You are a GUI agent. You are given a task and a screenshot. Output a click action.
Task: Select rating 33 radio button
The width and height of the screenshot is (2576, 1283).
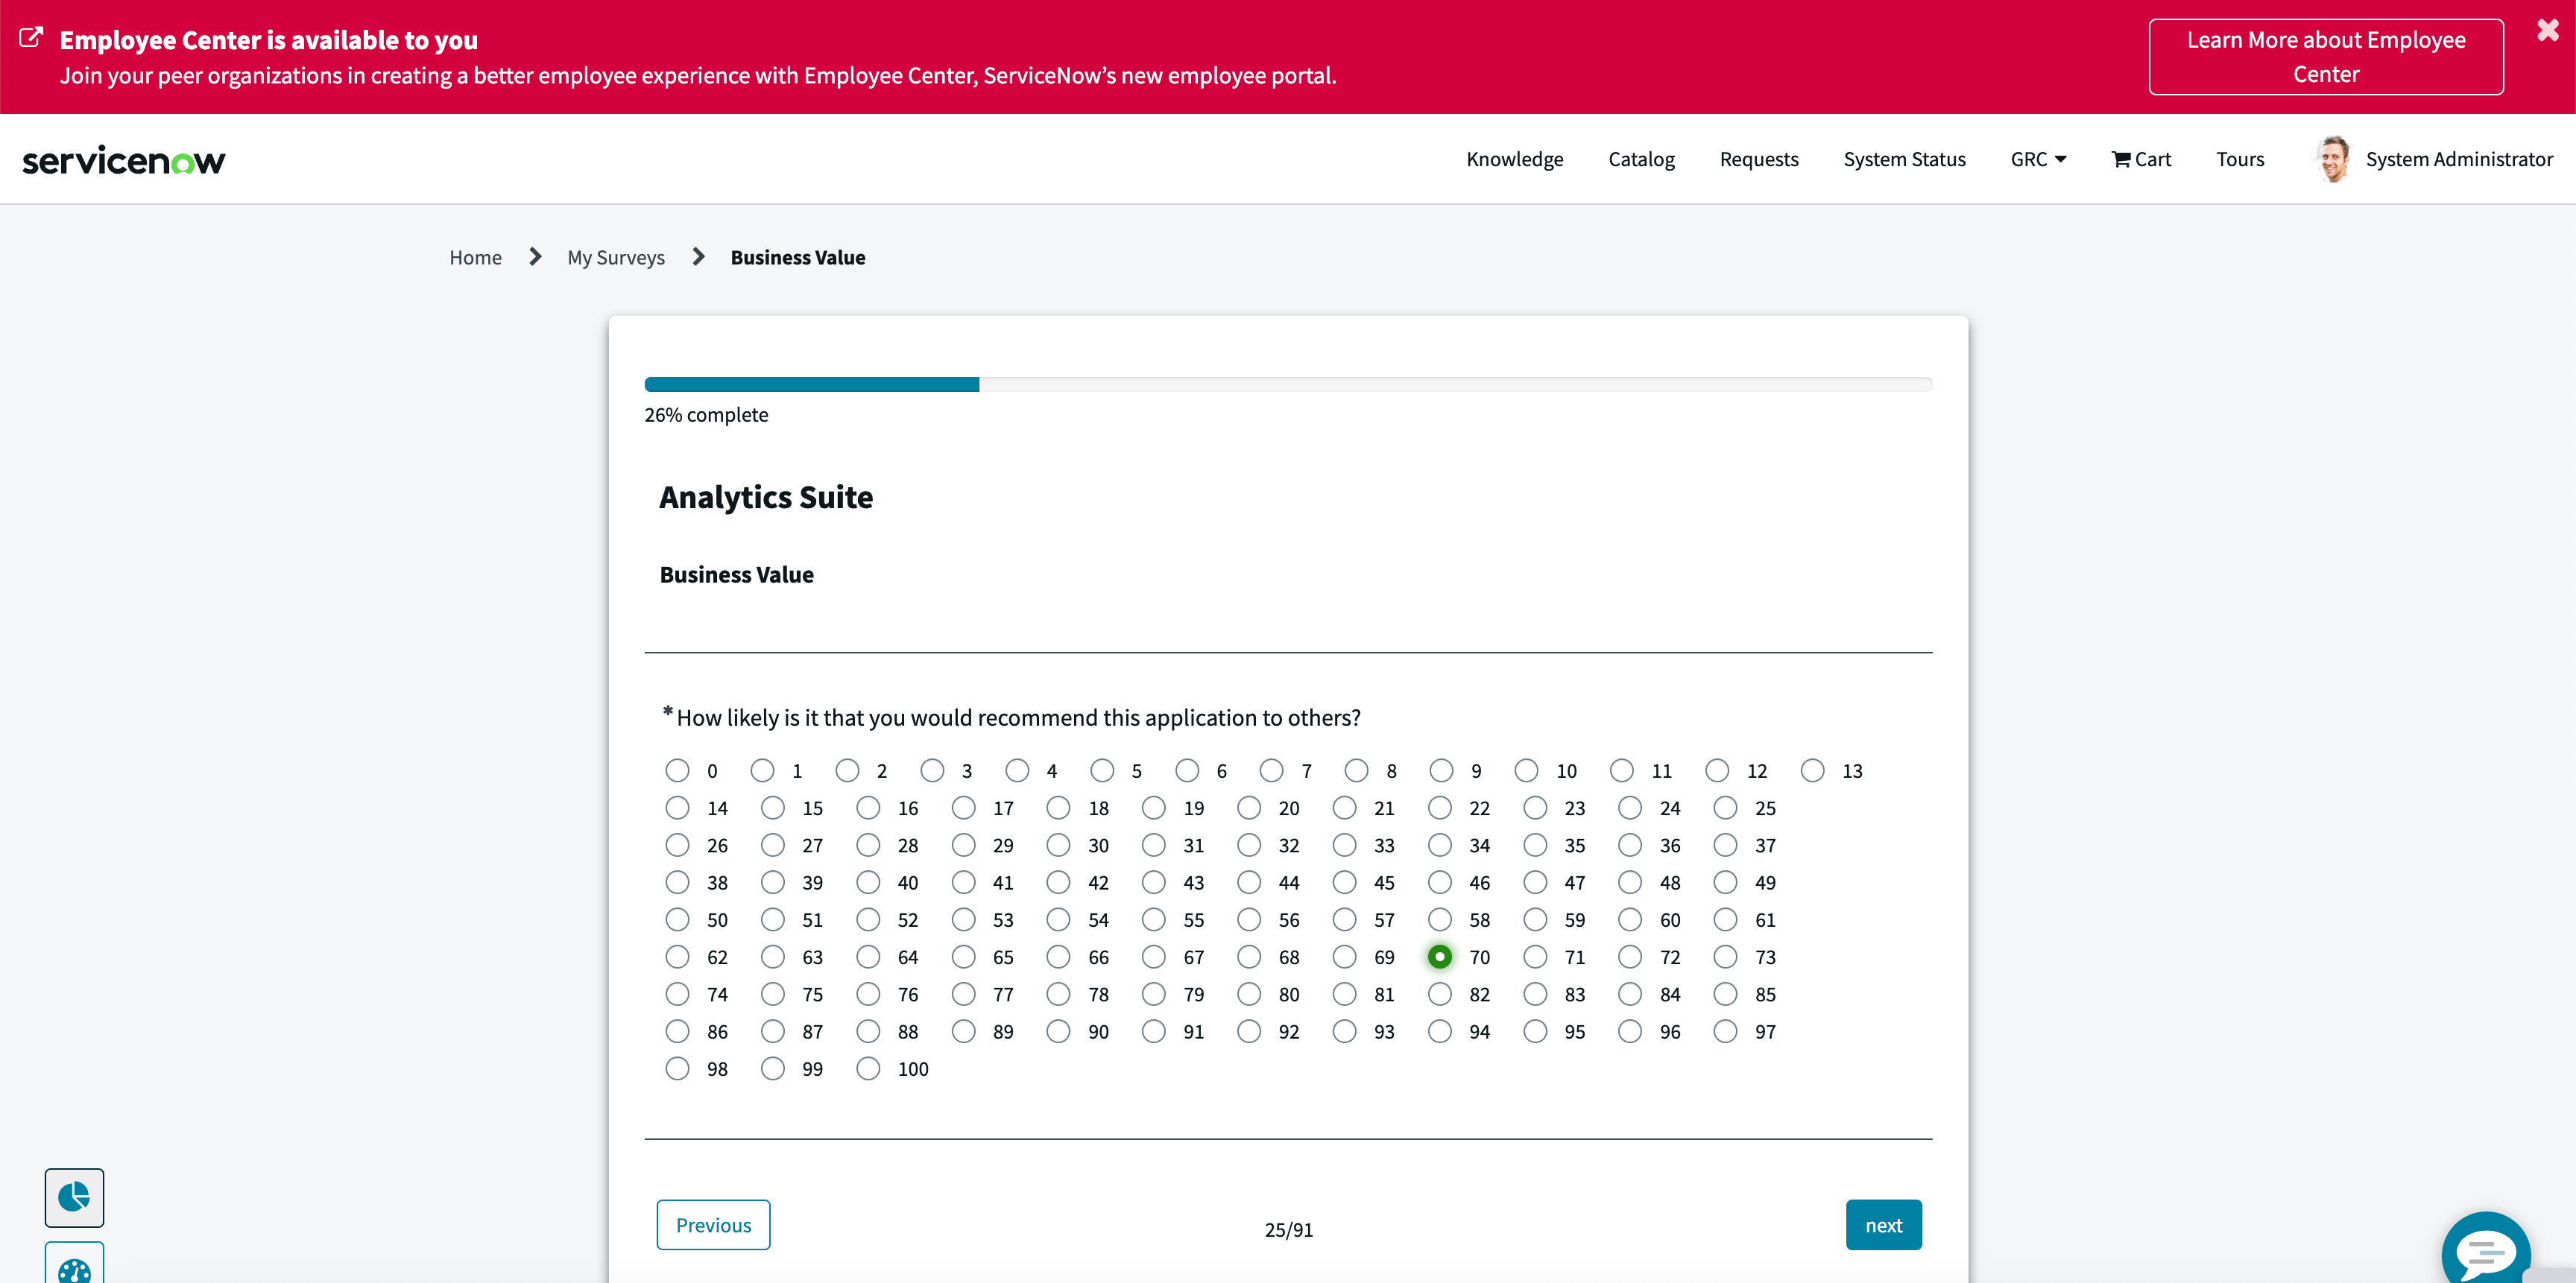tap(1344, 844)
